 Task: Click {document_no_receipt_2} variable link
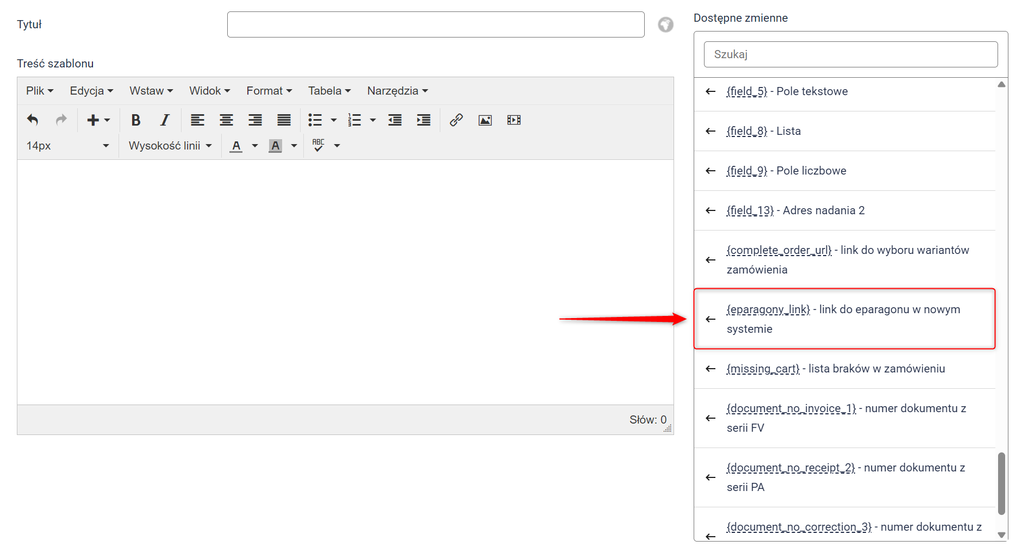click(790, 468)
